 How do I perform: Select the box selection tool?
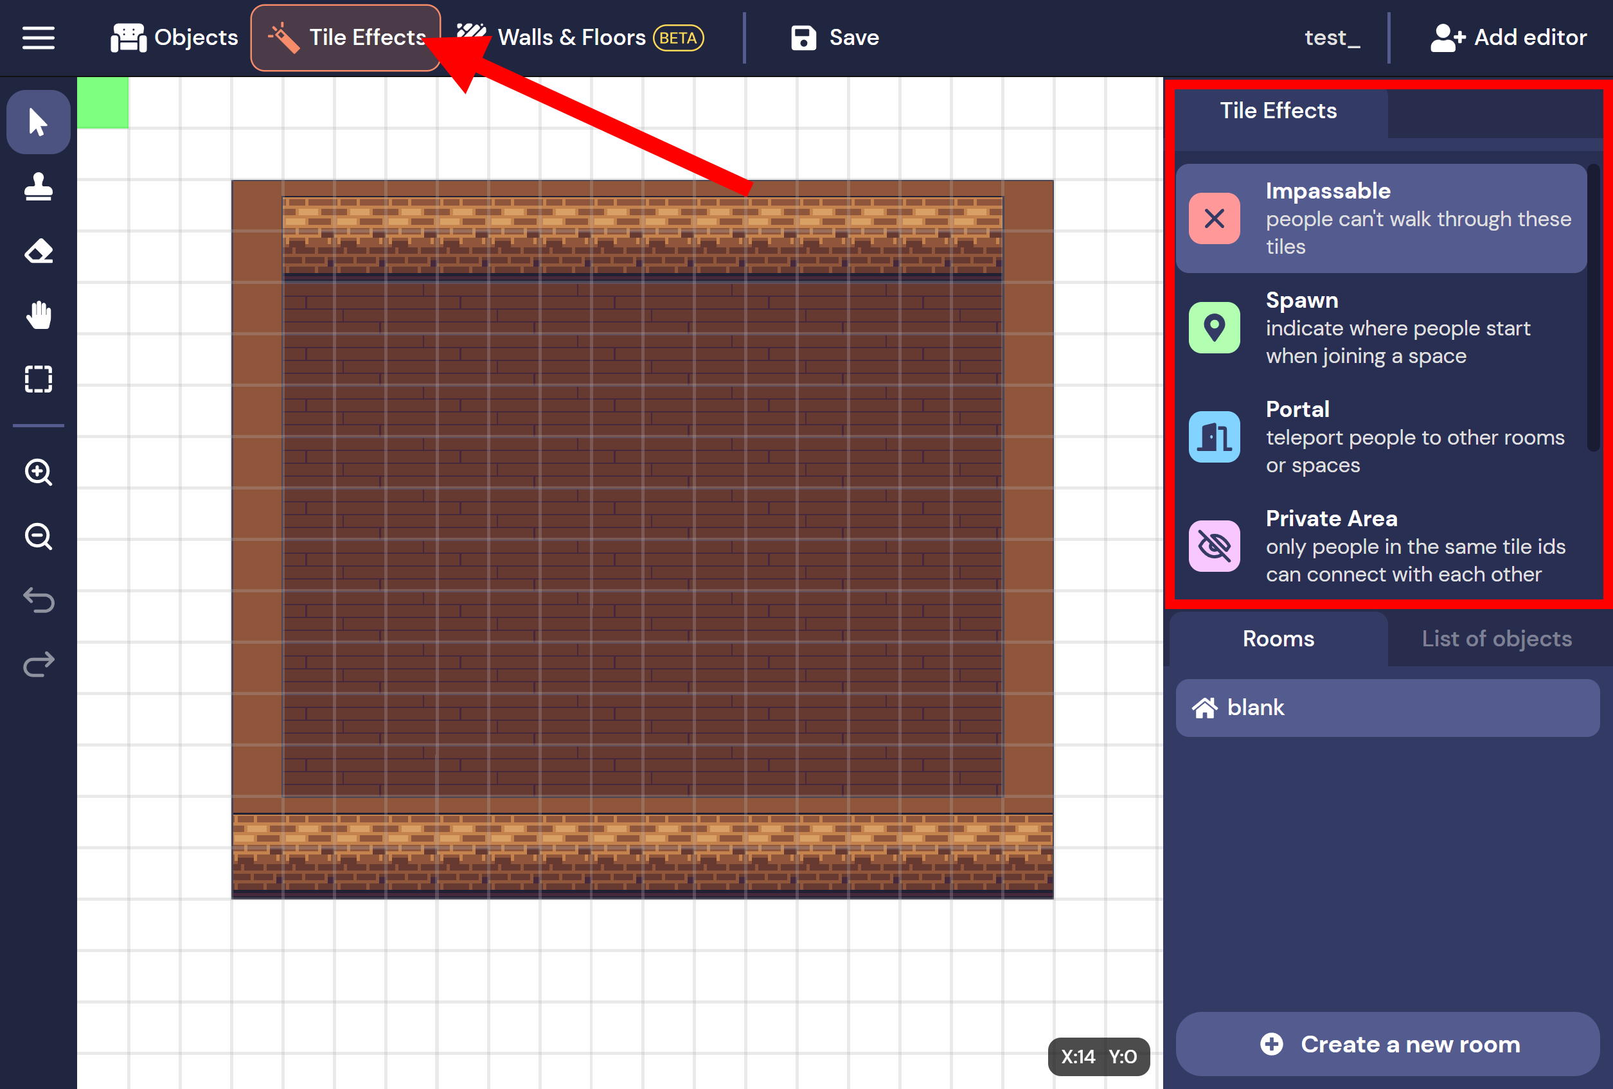pos(38,379)
